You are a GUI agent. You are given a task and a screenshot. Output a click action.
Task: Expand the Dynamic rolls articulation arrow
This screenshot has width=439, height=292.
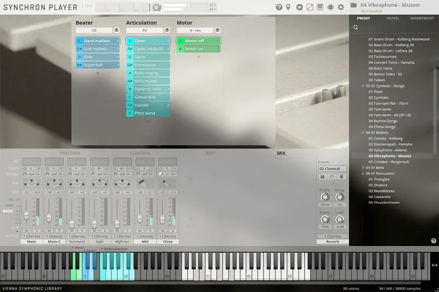click(x=168, y=89)
